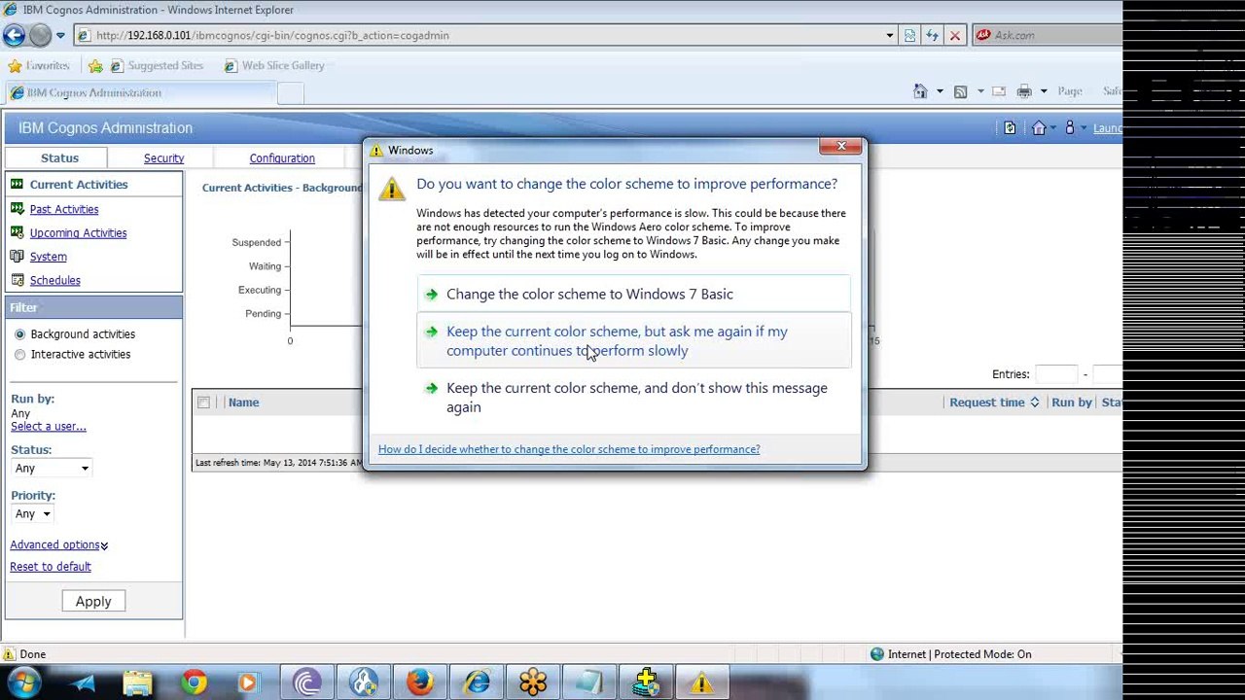Open the Status filter dropdown
1245x700 pixels.
tap(52, 469)
